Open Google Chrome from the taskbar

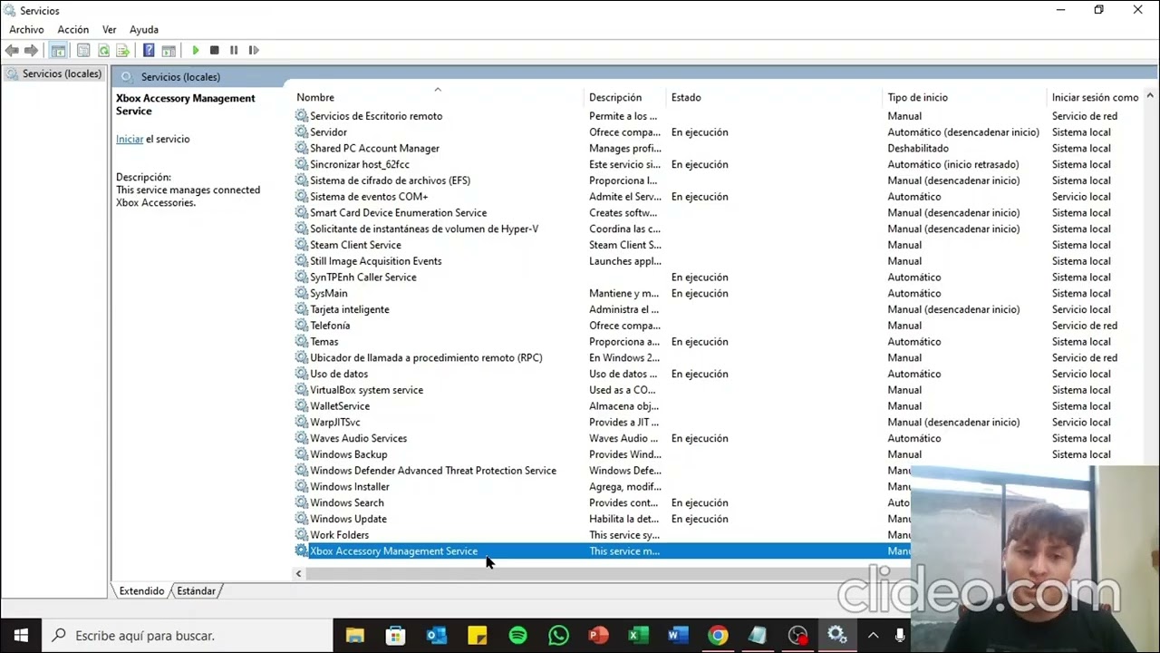point(718,636)
